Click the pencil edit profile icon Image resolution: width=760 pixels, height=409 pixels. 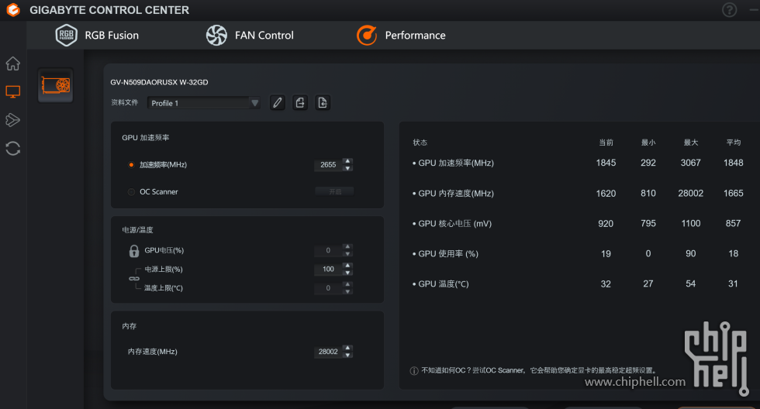pyautogui.click(x=278, y=102)
